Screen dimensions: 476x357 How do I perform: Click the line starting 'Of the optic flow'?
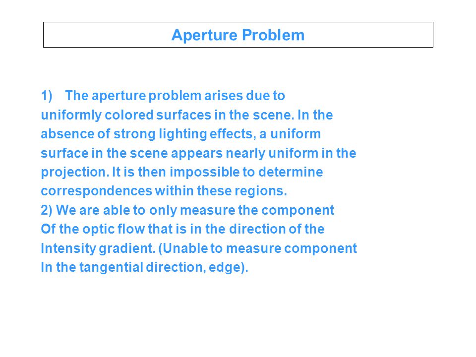183,229
